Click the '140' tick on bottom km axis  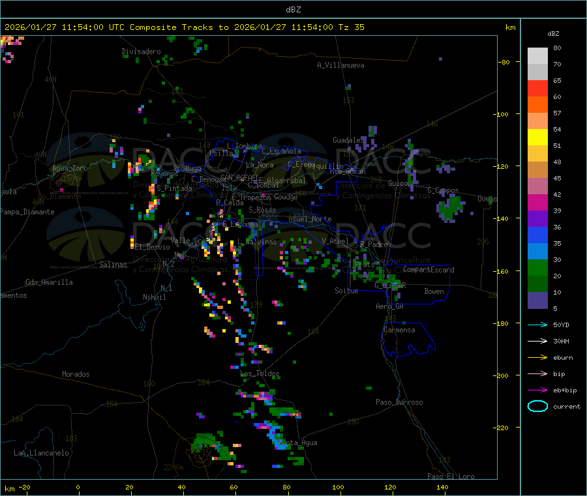442,487
